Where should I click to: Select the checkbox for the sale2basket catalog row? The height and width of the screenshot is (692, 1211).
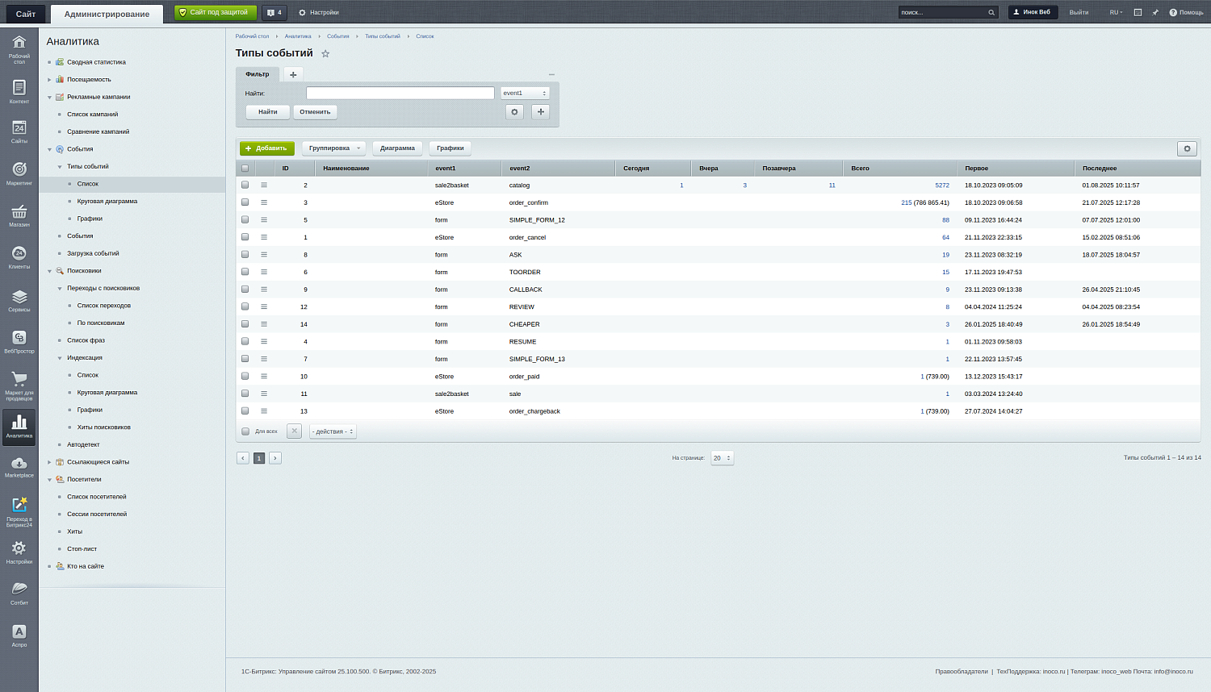pos(245,186)
